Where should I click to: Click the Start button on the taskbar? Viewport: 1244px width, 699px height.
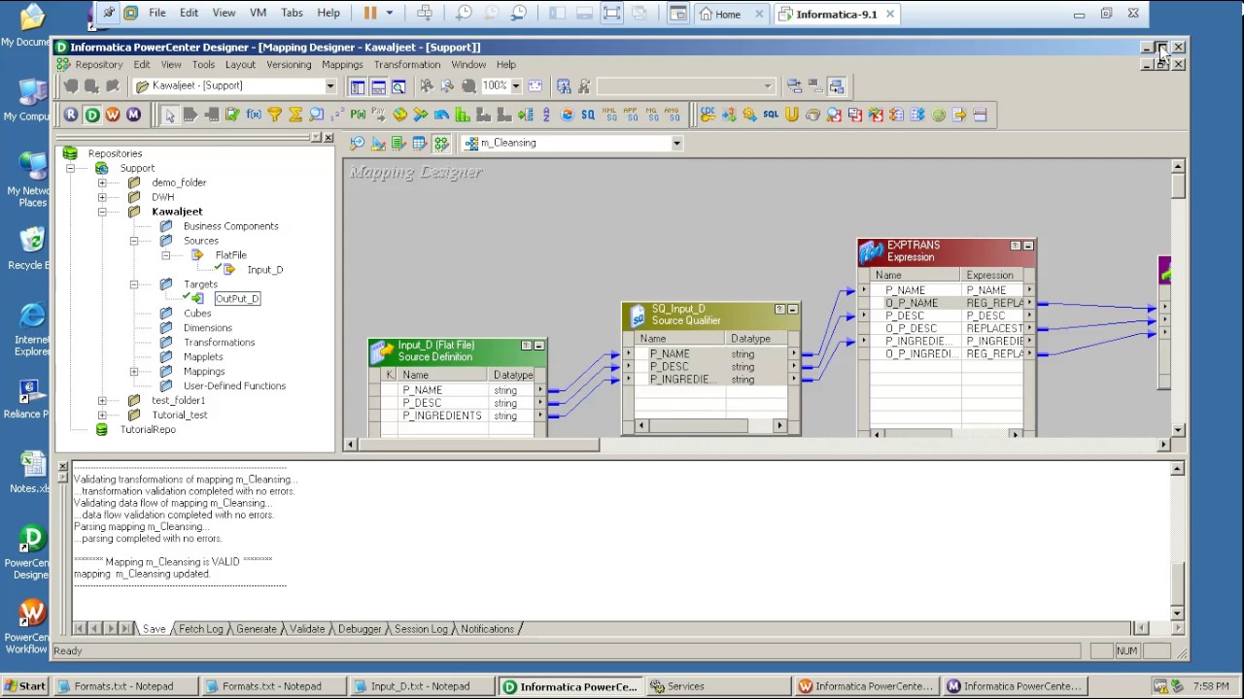click(24, 686)
